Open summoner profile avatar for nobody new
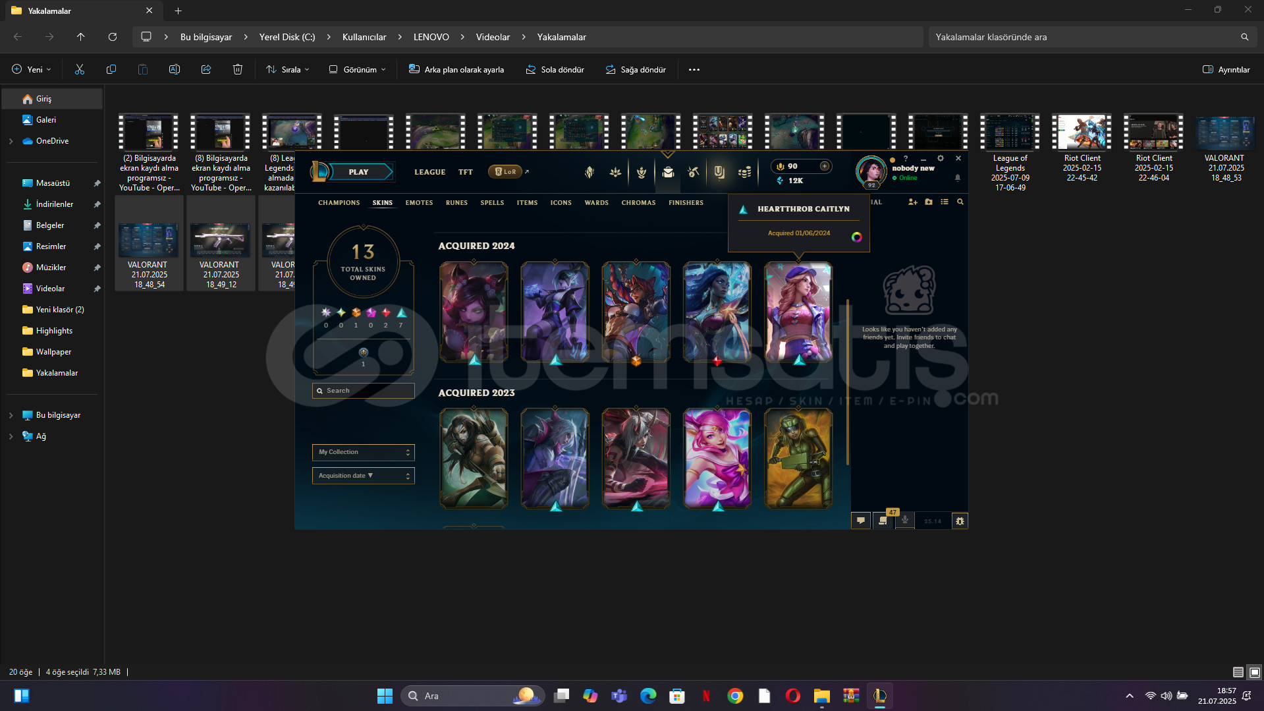The height and width of the screenshot is (711, 1264). click(871, 171)
